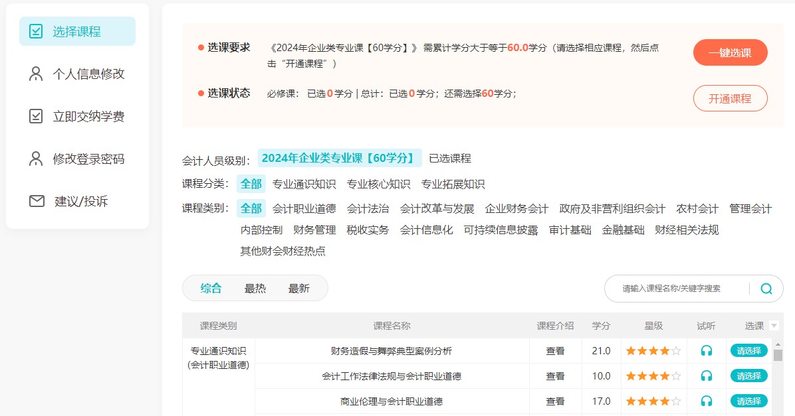Filter courses by 财务管理
Image resolution: width=795 pixels, height=416 pixels.
coord(314,230)
